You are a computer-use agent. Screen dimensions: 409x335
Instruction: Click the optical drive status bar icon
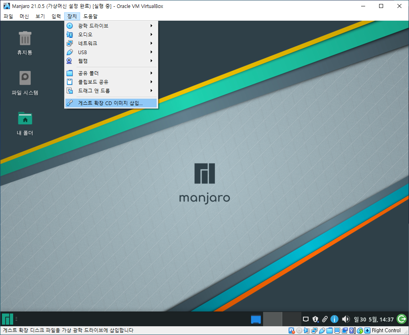(299, 331)
